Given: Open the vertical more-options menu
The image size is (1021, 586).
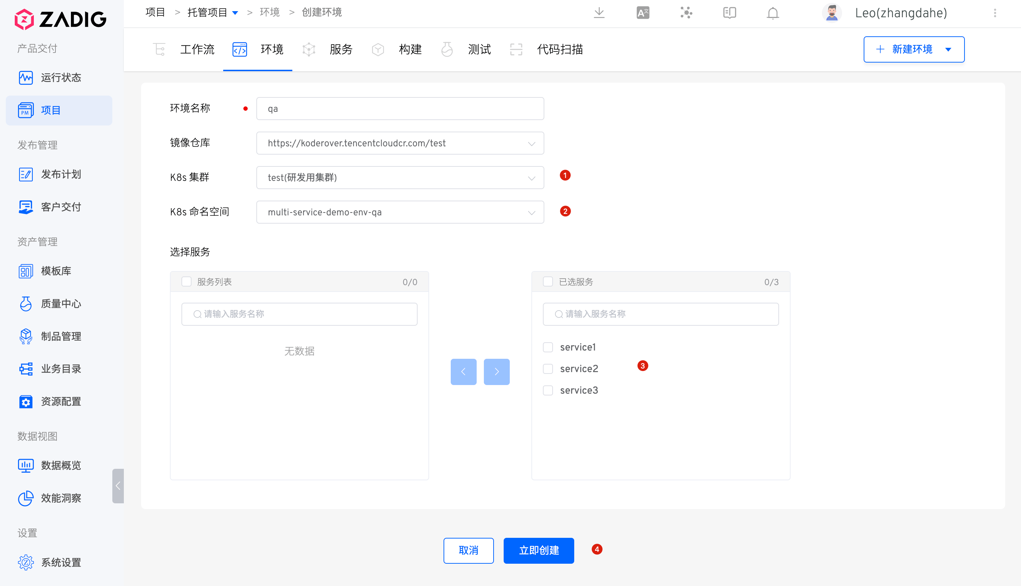Looking at the screenshot, I should [995, 13].
